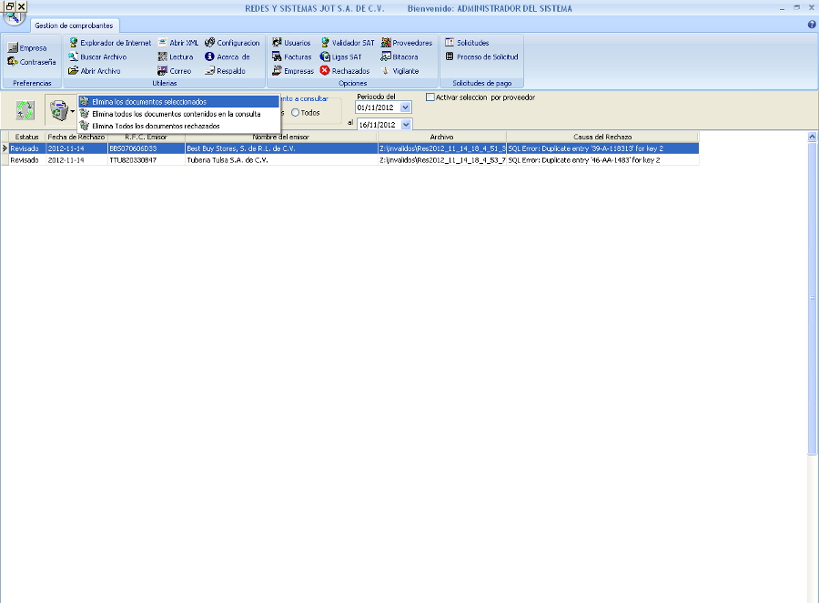
Task: Select the Todos radio button
Action: pyautogui.click(x=296, y=113)
